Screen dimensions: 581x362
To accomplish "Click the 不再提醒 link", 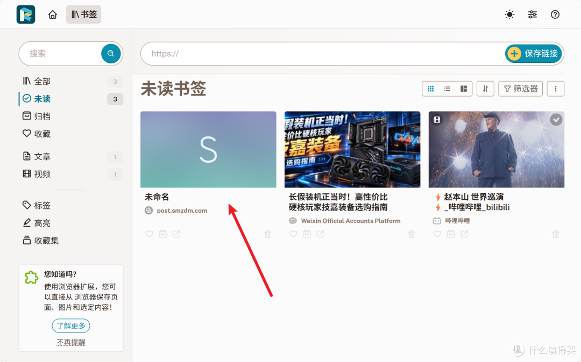I will (71, 343).
